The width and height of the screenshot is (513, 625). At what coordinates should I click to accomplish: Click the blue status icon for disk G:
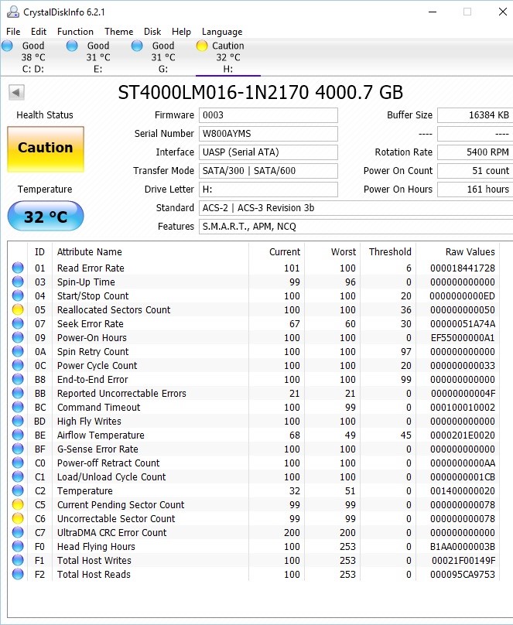[137, 46]
